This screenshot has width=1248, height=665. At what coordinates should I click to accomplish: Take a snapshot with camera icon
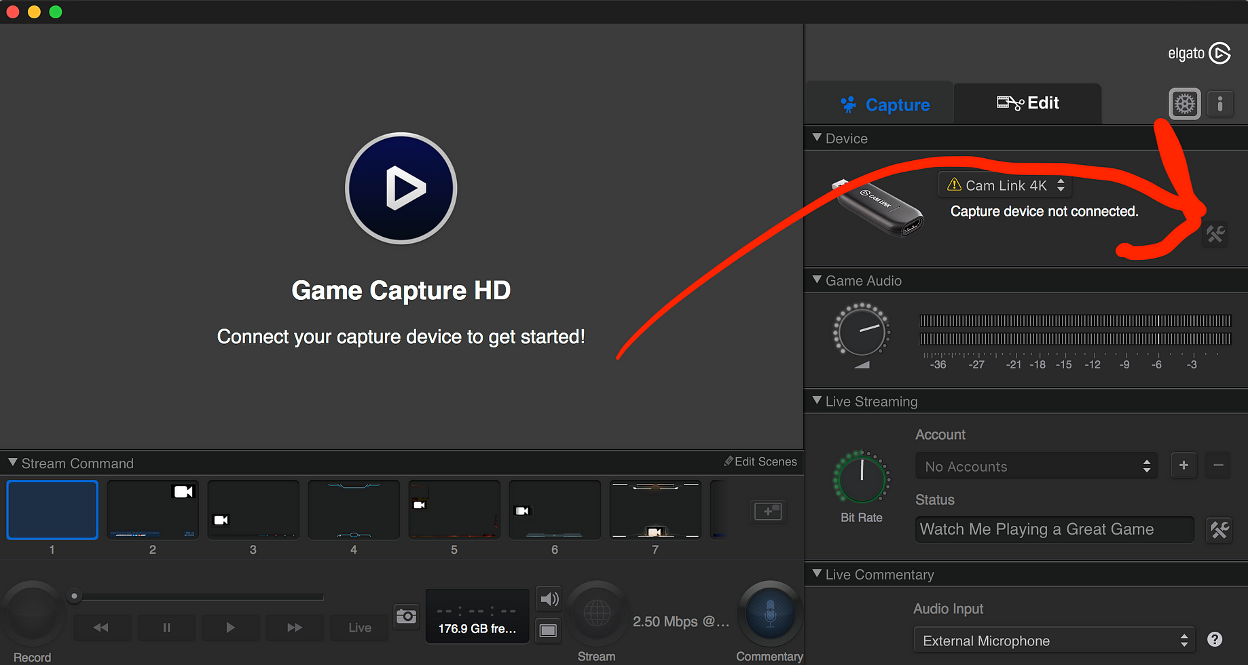pos(406,615)
